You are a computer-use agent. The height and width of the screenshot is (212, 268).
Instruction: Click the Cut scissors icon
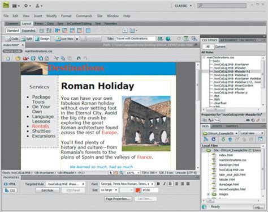coord(56,58)
